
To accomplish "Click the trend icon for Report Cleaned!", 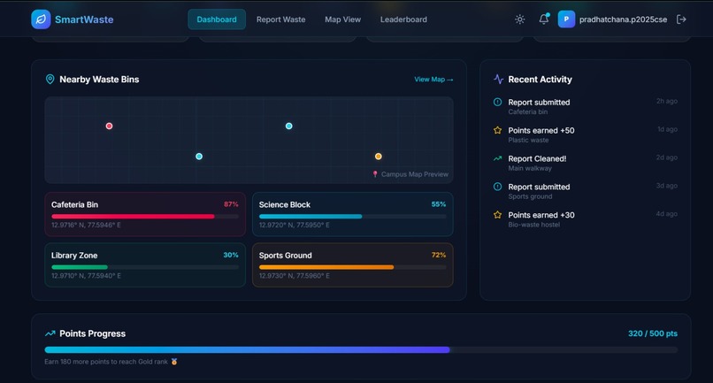I will click(x=497, y=158).
